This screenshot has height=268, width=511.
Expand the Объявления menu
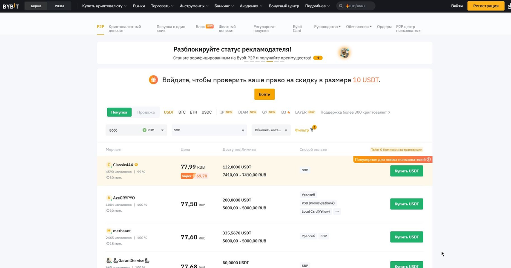(359, 26)
